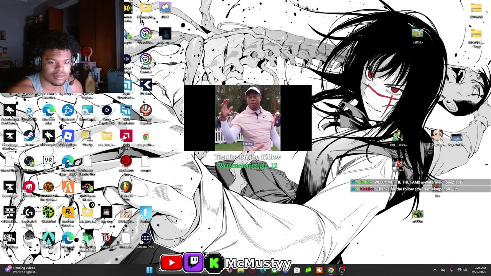The image size is (491, 276).
Task: Open volume speaker tray icon
Action: point(466,270)
